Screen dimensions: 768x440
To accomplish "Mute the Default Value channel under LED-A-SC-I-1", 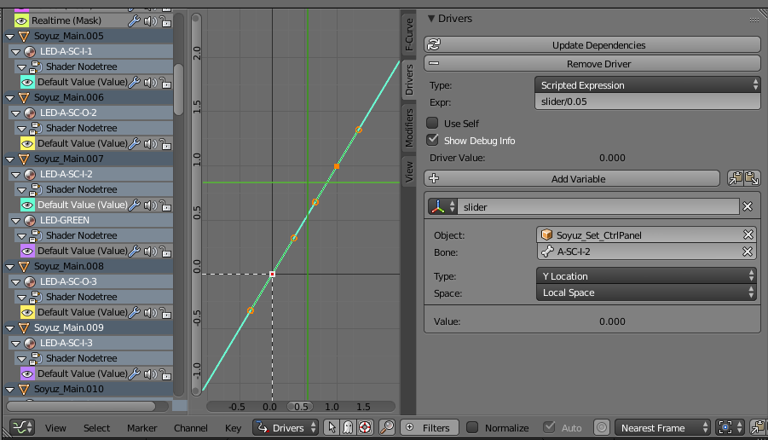I will click(x=150, y=82).
